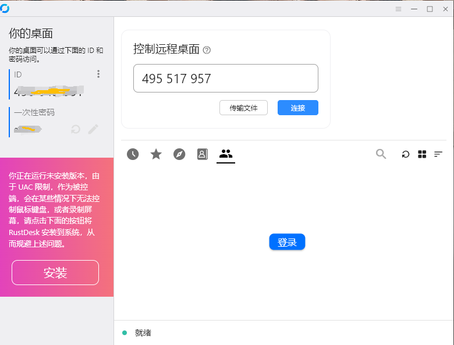Click the remote ID input field
This screenshot has width=454, height=345.
226,79
